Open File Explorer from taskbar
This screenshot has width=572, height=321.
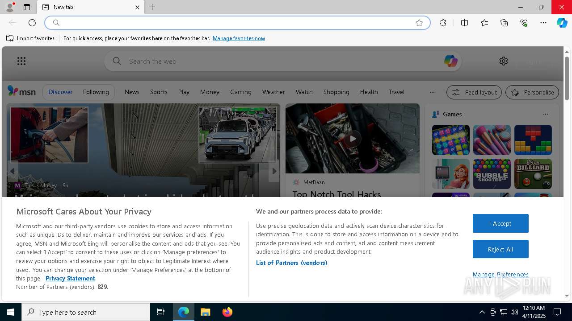coord(205,312)
